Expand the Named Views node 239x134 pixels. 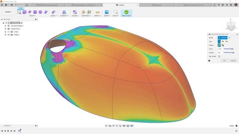coord(6,29)
